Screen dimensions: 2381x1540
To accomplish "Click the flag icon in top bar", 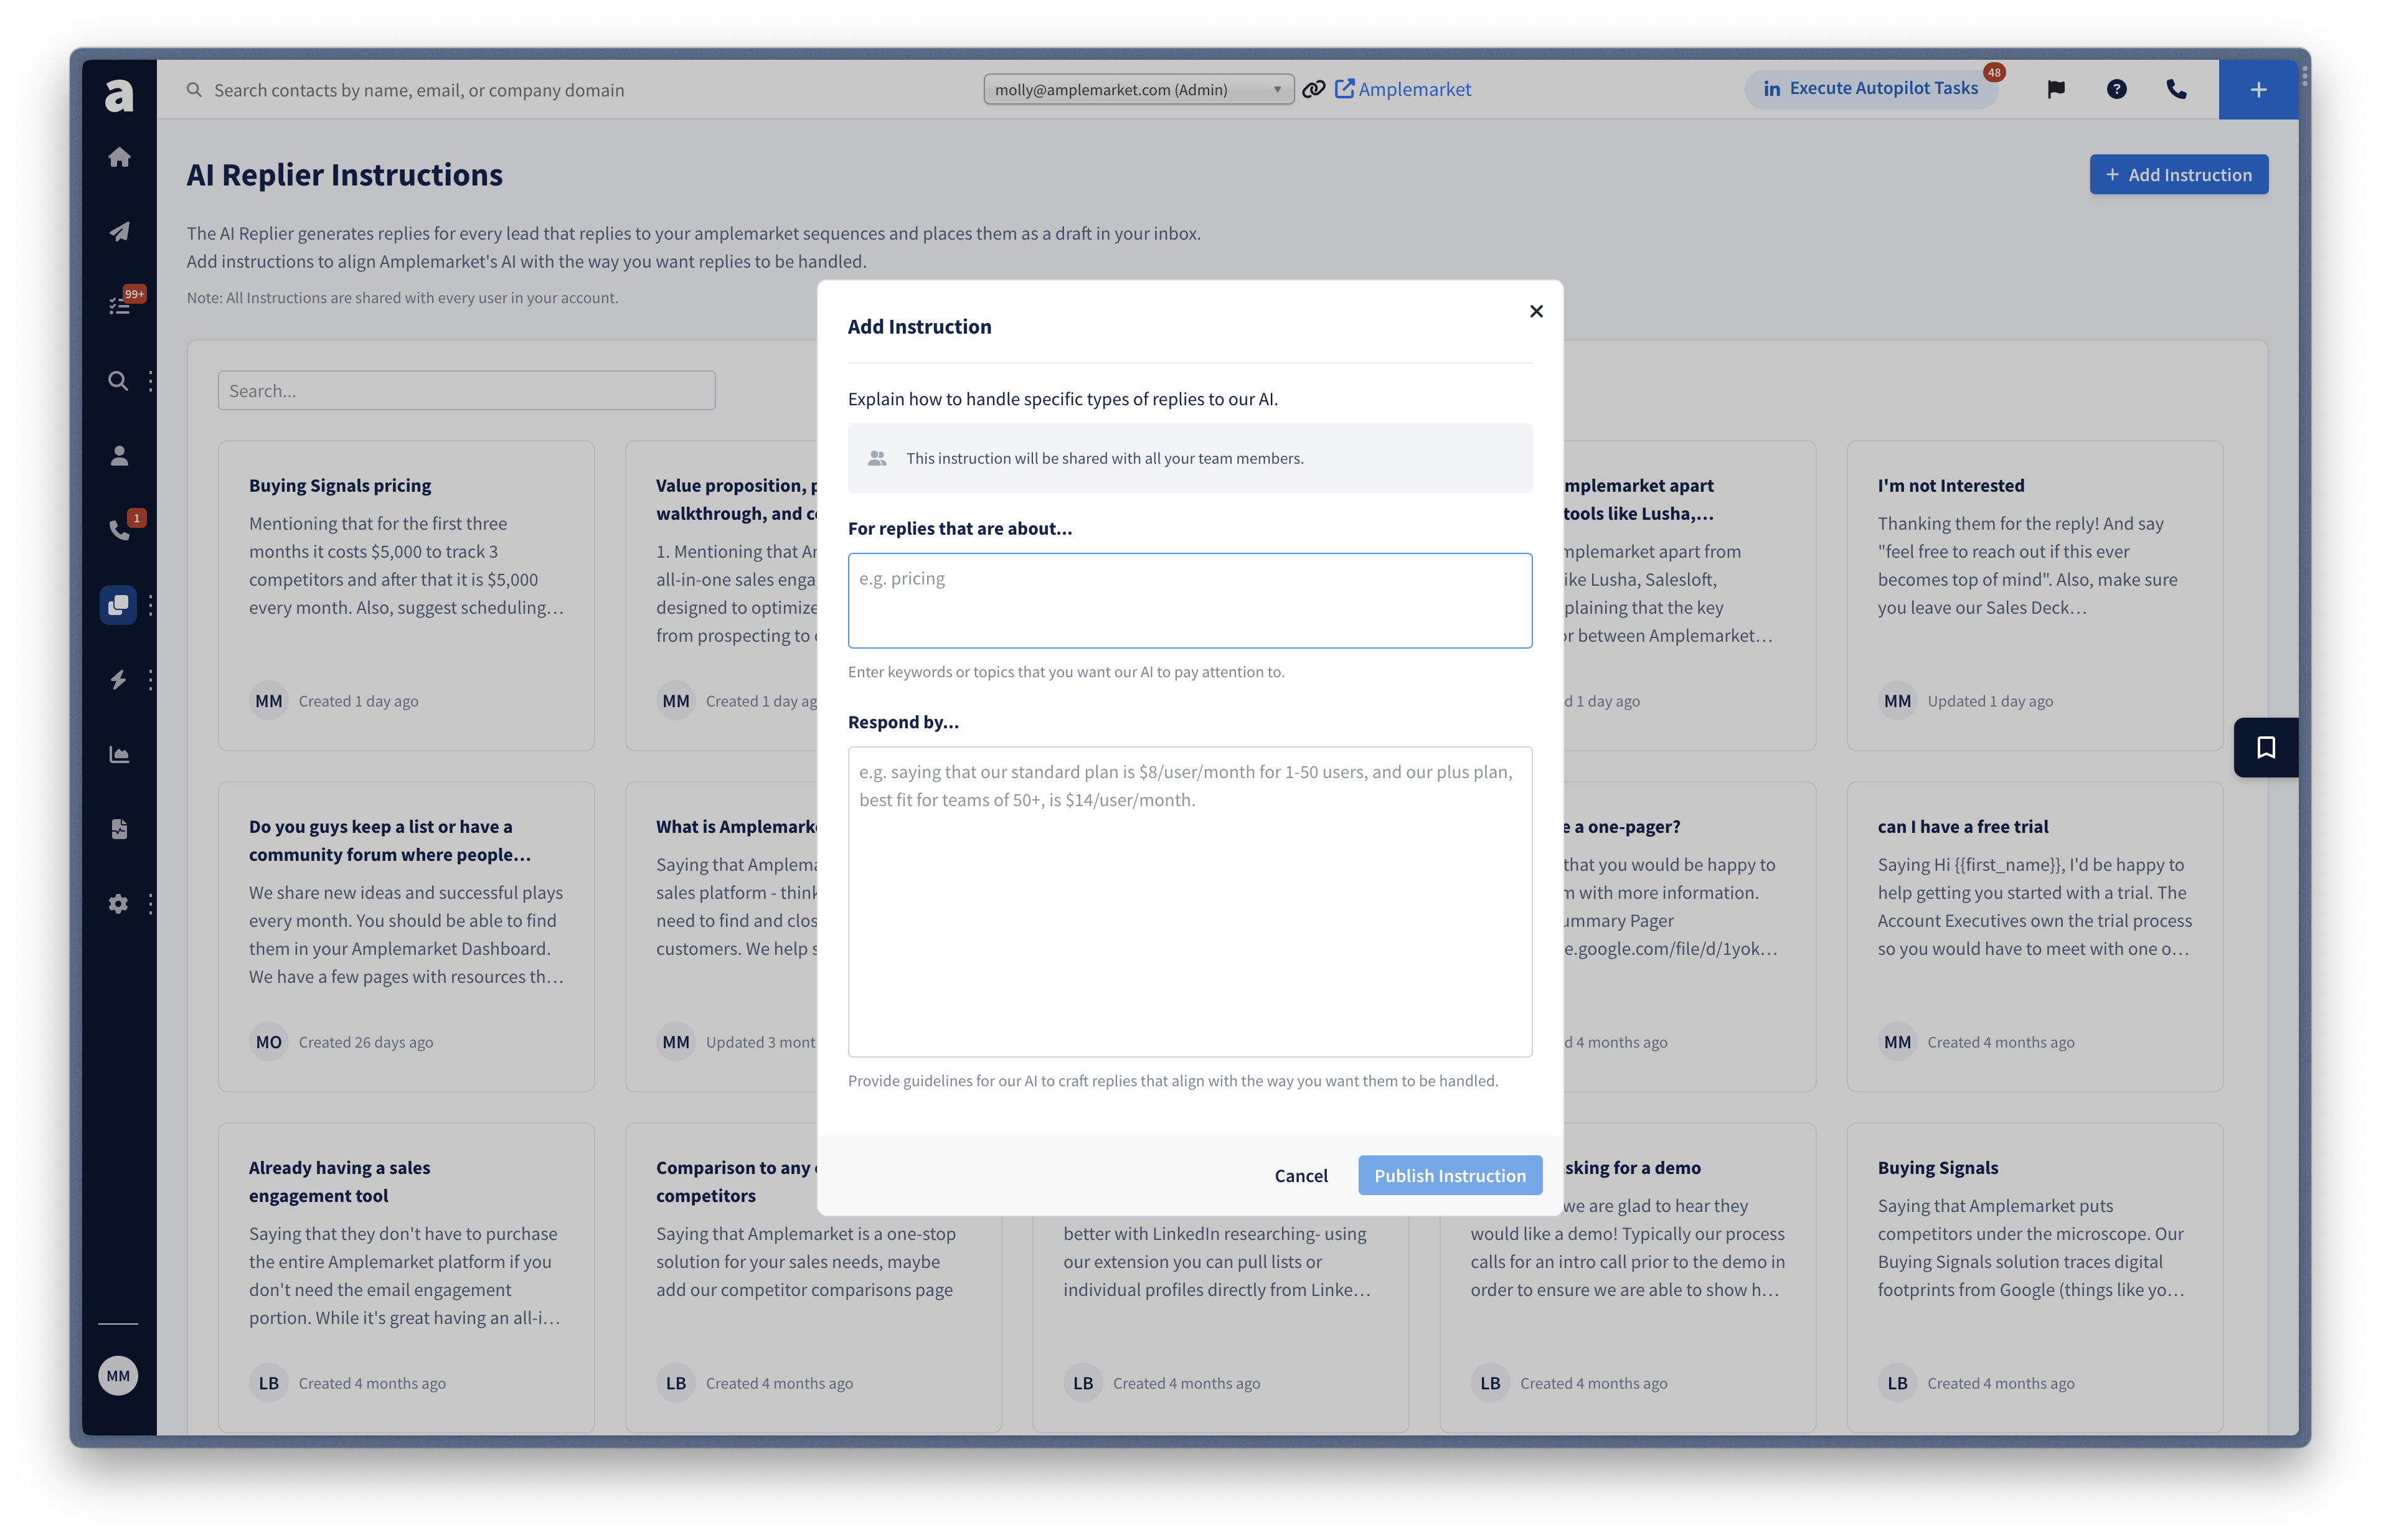I will 2056,89.
